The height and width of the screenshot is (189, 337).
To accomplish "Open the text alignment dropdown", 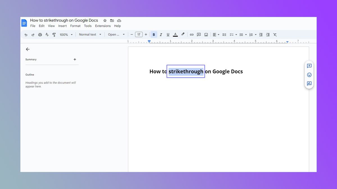I will [216, 35].
